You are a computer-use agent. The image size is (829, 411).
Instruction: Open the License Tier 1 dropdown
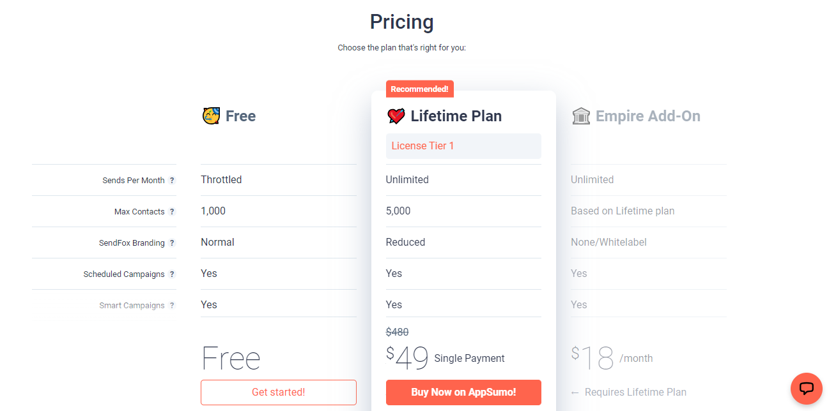click(x=463, y=146)
